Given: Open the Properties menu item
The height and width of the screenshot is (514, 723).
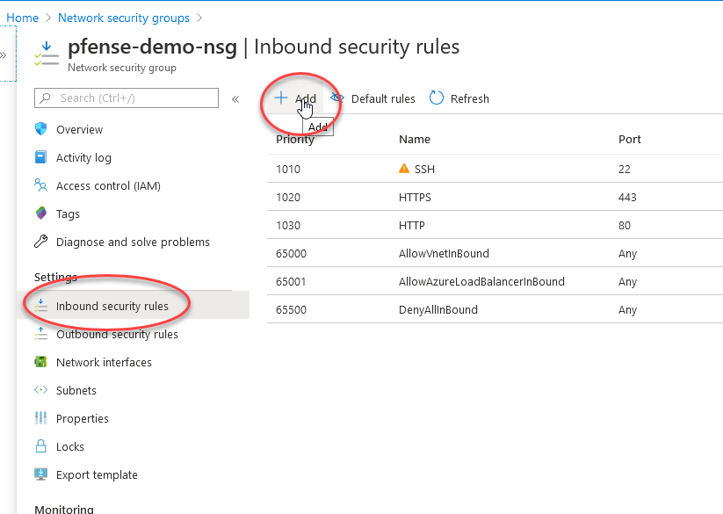Looking at the screenshot, I should click(82, 418).
